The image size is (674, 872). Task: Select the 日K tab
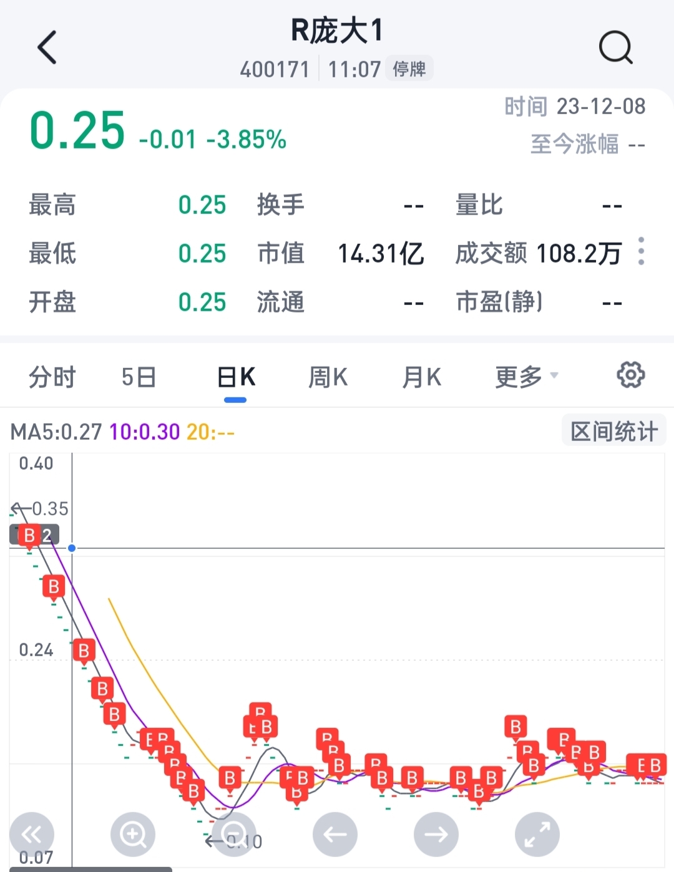(x=236, y=377)
